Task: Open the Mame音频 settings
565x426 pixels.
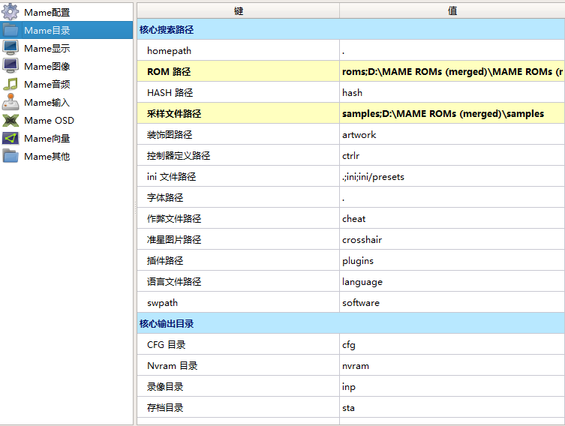Action: [x=47, y=84]
